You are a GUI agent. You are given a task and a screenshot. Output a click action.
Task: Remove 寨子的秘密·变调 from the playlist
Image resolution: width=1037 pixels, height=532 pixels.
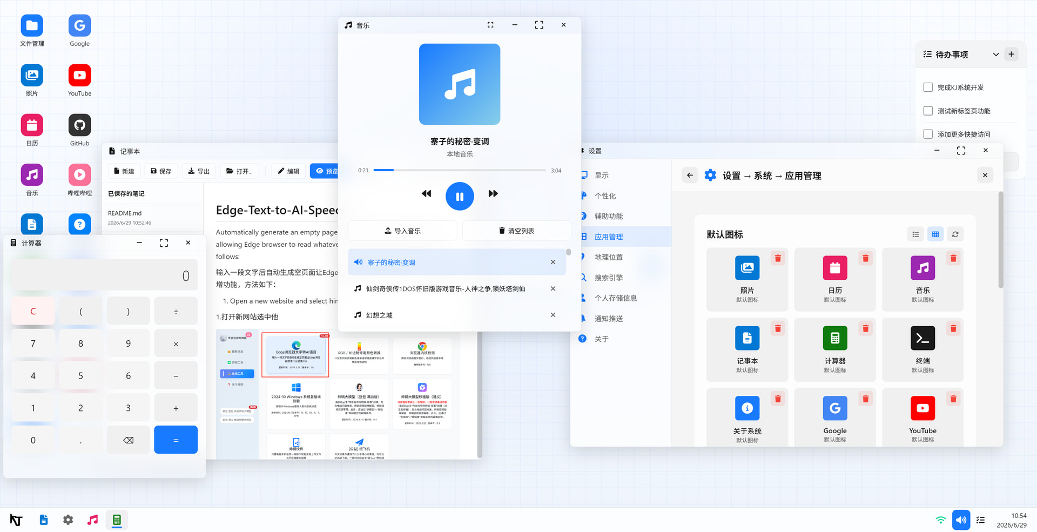pos(553,262)
